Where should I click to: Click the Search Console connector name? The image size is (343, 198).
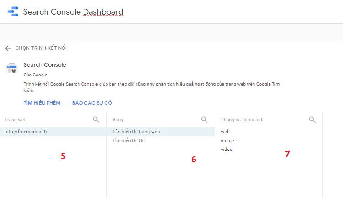pyautogui.click(x=45, y=65)
